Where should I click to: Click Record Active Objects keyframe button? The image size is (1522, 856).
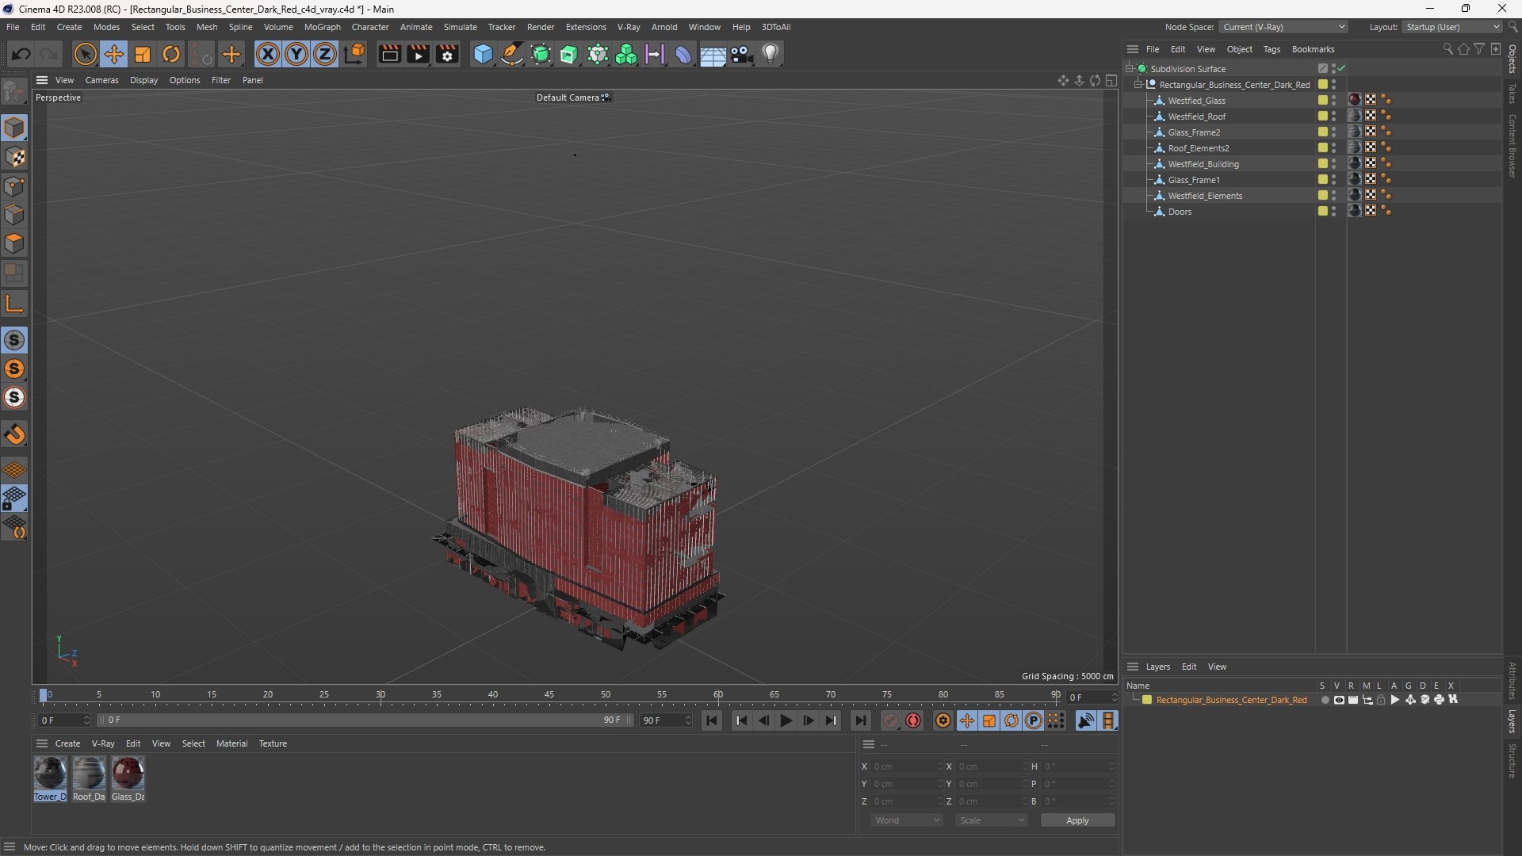click(x=891, y=720)
